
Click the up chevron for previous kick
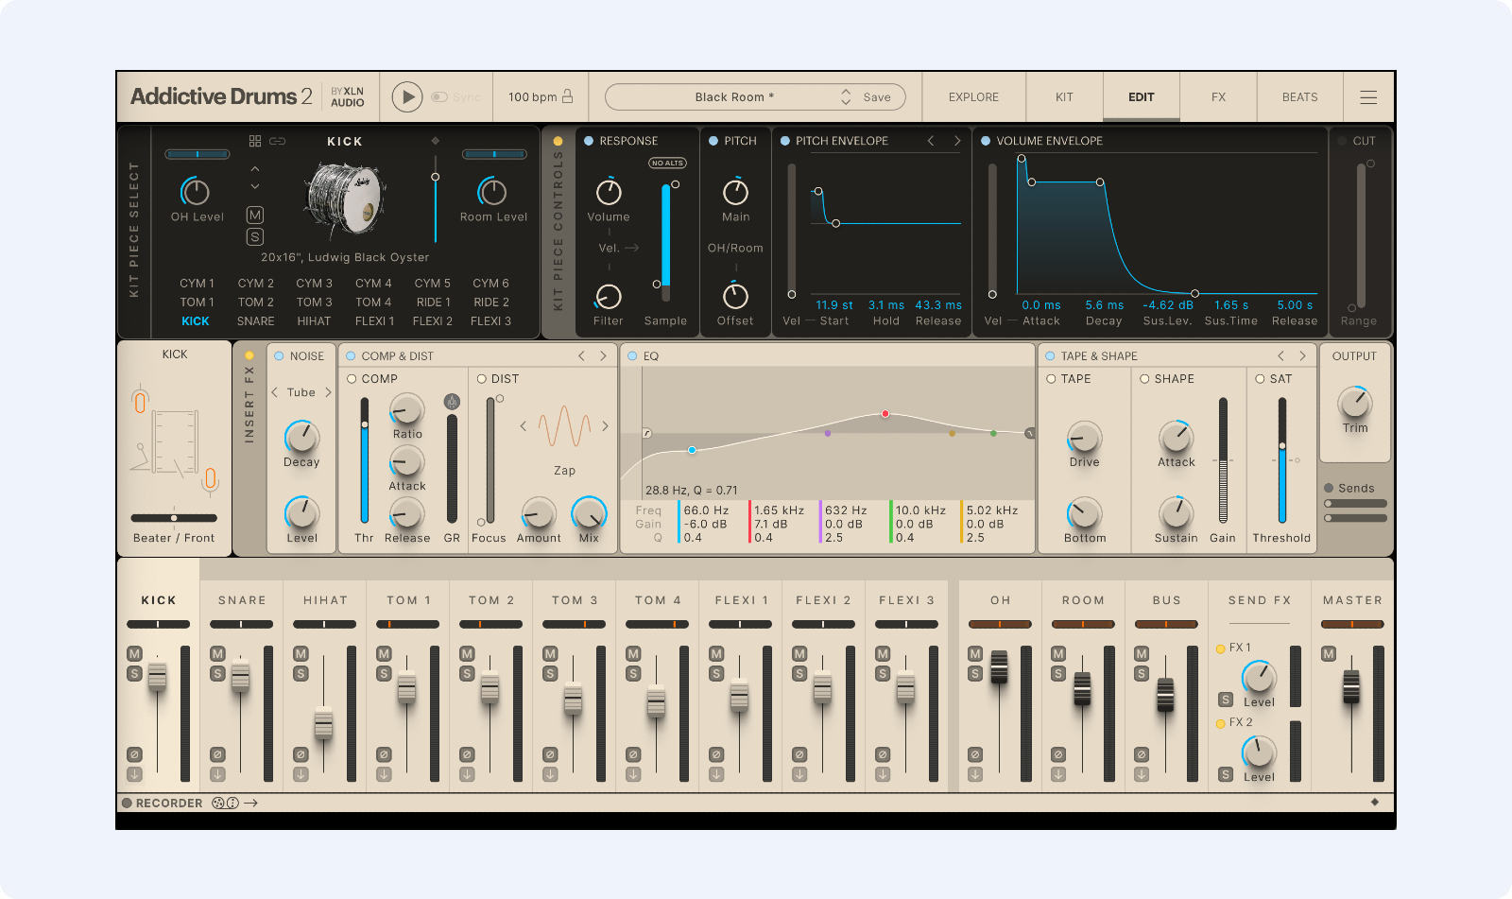(x=255, y=169)
